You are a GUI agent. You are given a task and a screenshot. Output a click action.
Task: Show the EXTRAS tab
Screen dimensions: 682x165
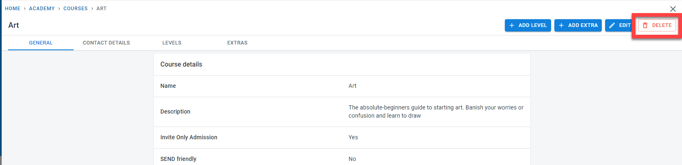(x=237, y=43)
